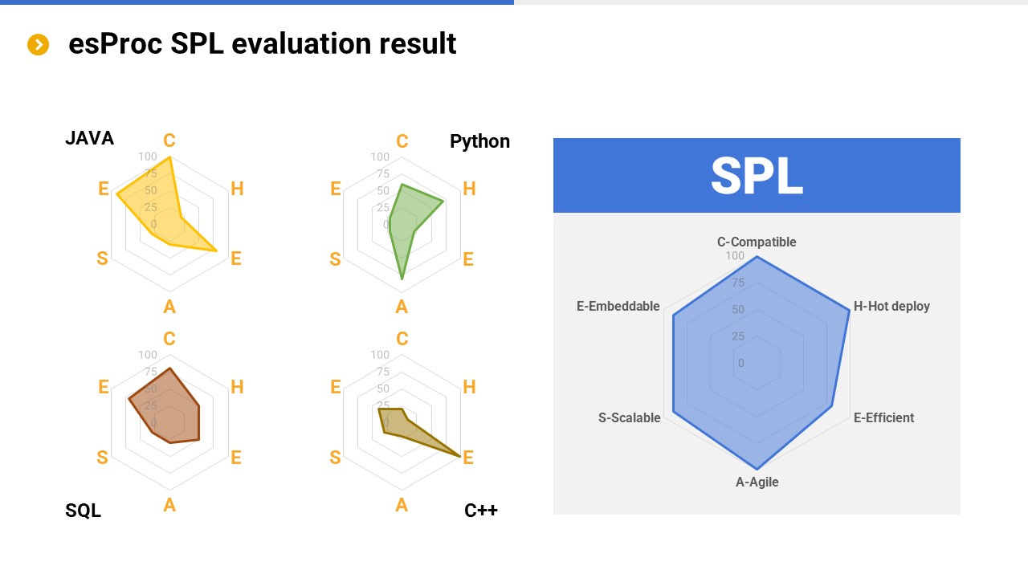
Task: Select the brown SQL radar polygon
Action: coord(169,409)
